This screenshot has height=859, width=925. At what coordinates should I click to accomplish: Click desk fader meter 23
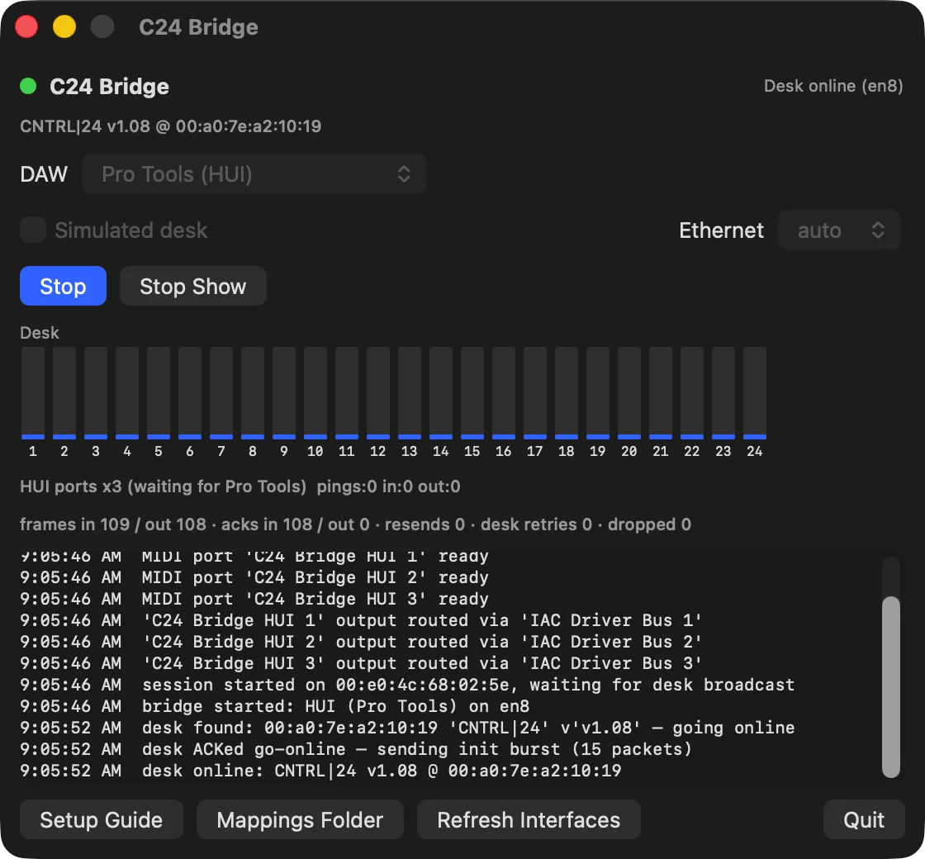pyautogui.click(x=723, y=393)
